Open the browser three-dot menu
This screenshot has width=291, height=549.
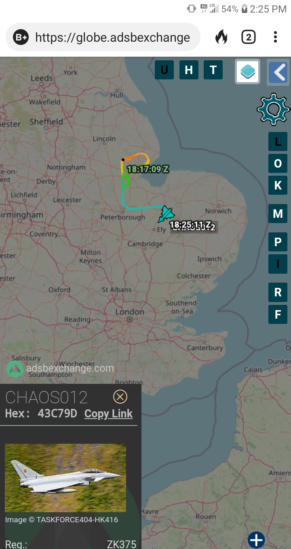275,37
